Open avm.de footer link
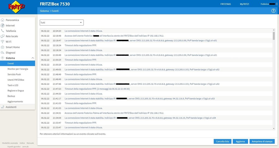Screen dimensions: 279x148 click(x=25, y=147)
